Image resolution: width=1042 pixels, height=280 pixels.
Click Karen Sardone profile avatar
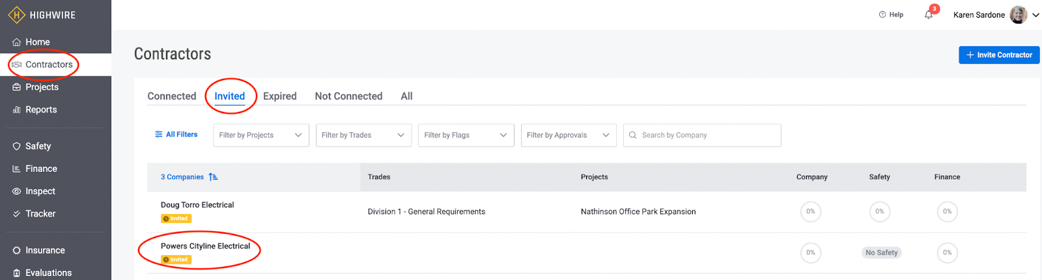[x=1019, y=14]
